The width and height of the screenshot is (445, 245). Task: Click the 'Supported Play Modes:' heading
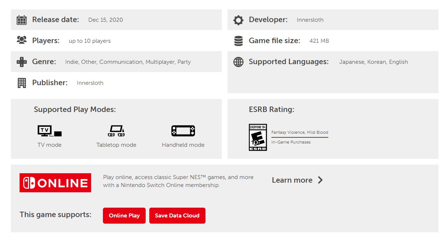[75, 109]
